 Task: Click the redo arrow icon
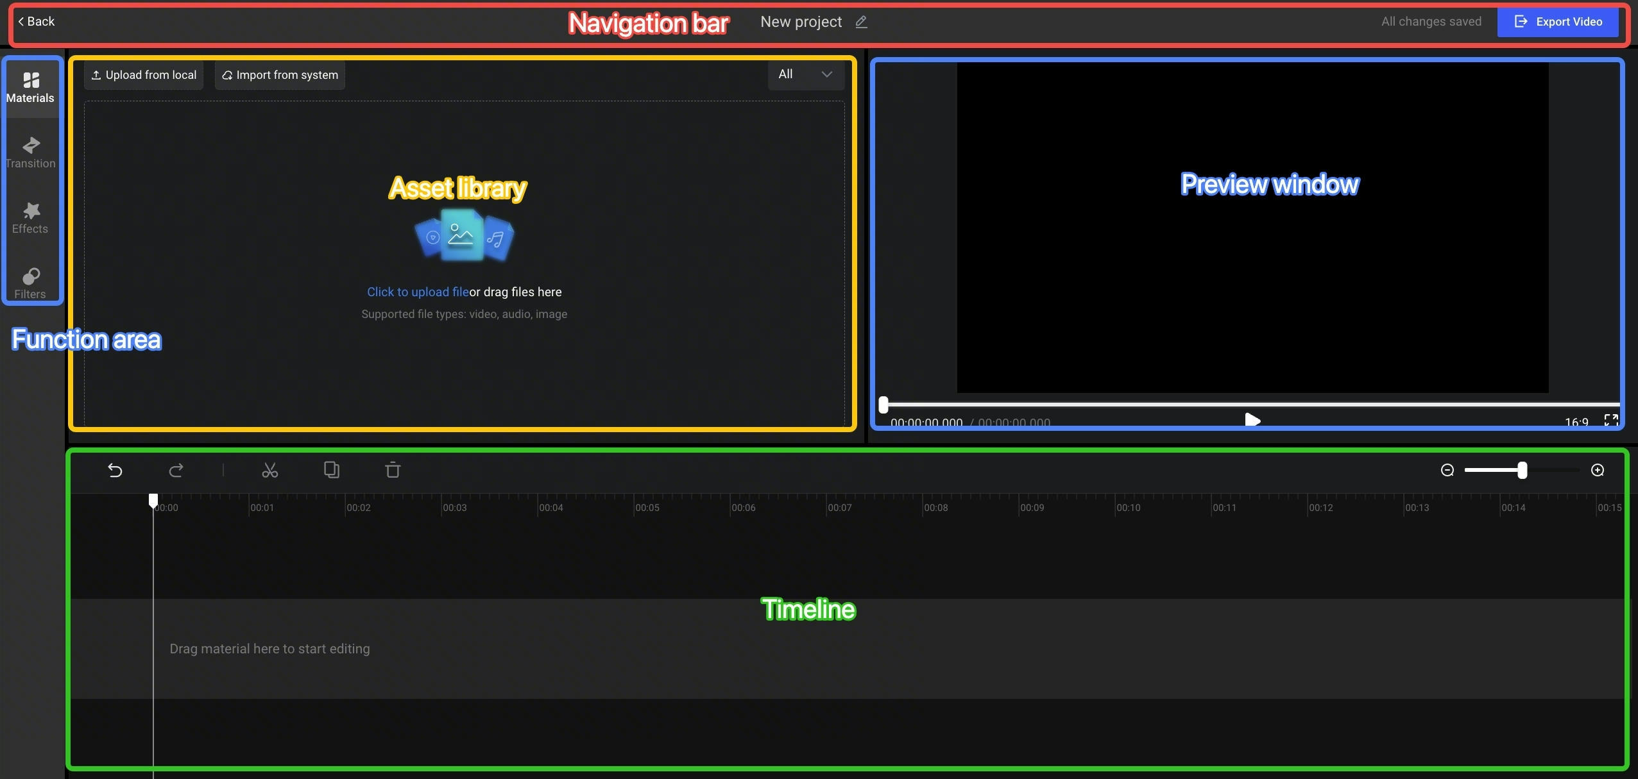tap(176, 471)
